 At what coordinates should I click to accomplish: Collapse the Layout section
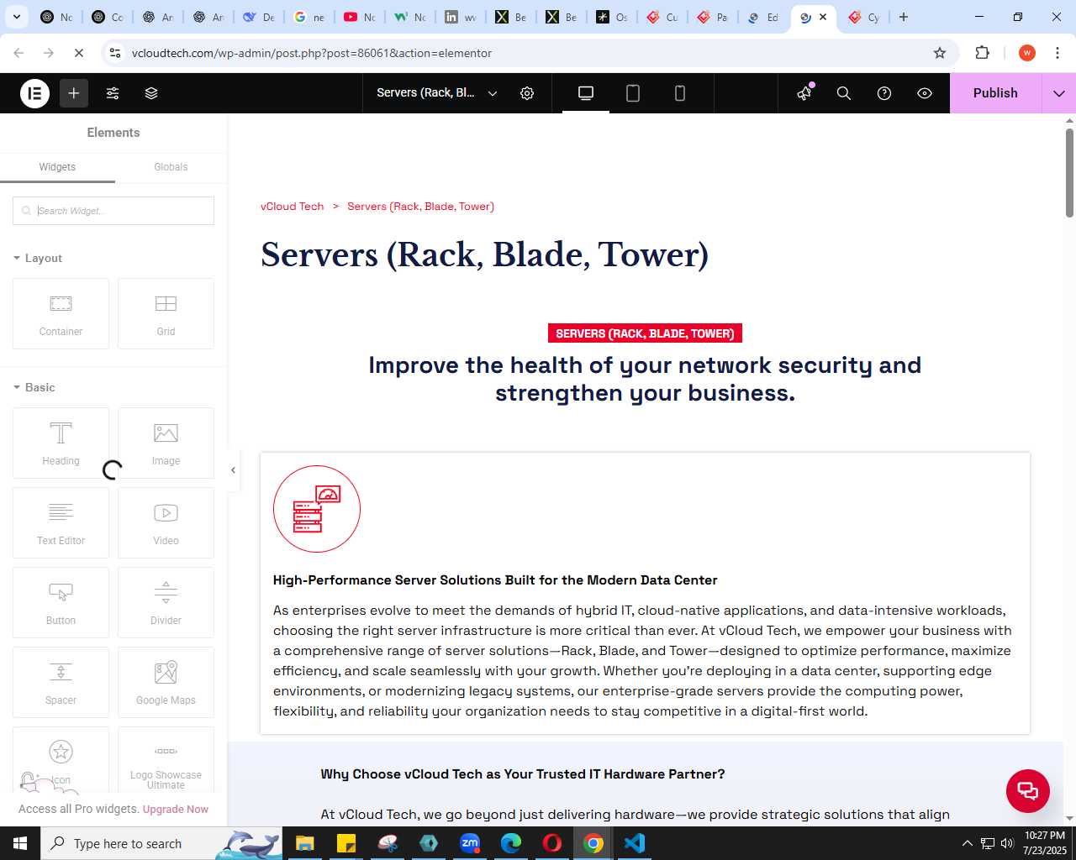[38, 258]
